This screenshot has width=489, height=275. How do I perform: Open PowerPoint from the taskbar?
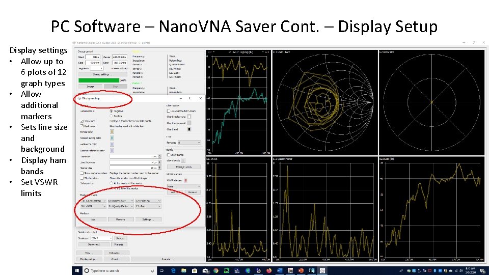pyautogui.click(x=301, y=270)
